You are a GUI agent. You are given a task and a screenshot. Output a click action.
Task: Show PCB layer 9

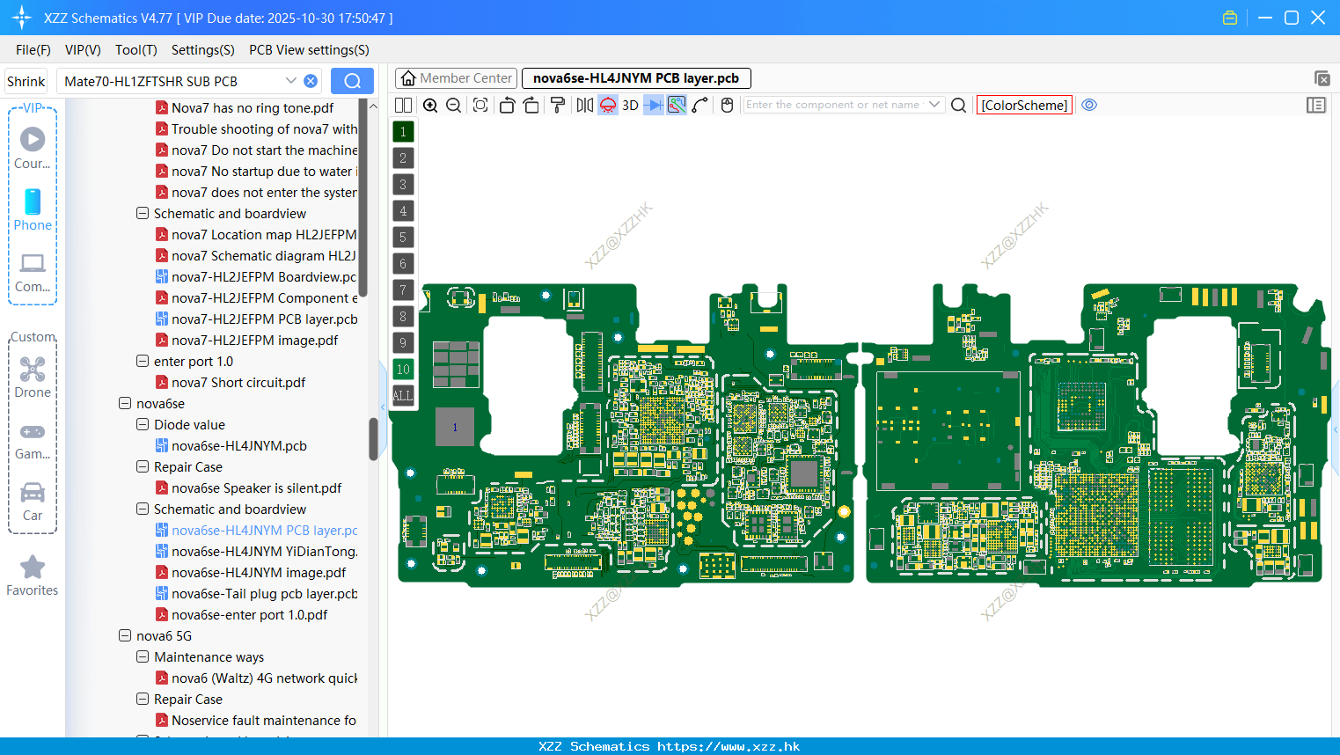[x=403, y=343]
